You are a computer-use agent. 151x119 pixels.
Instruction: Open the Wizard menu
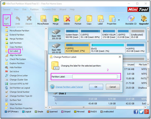pyautogui.click(x=63, y=9)
